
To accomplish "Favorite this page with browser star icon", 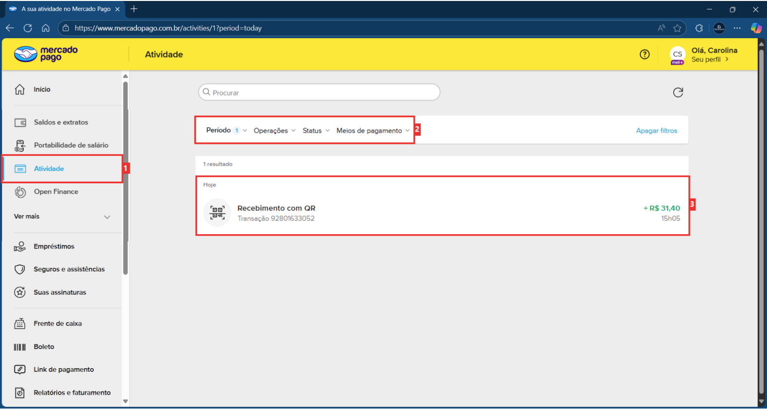I will coord(677,28).
